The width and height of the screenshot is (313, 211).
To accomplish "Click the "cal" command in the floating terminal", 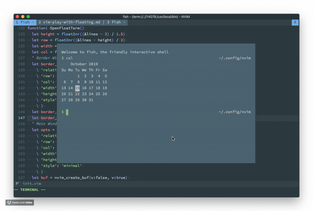I will 69,58.
